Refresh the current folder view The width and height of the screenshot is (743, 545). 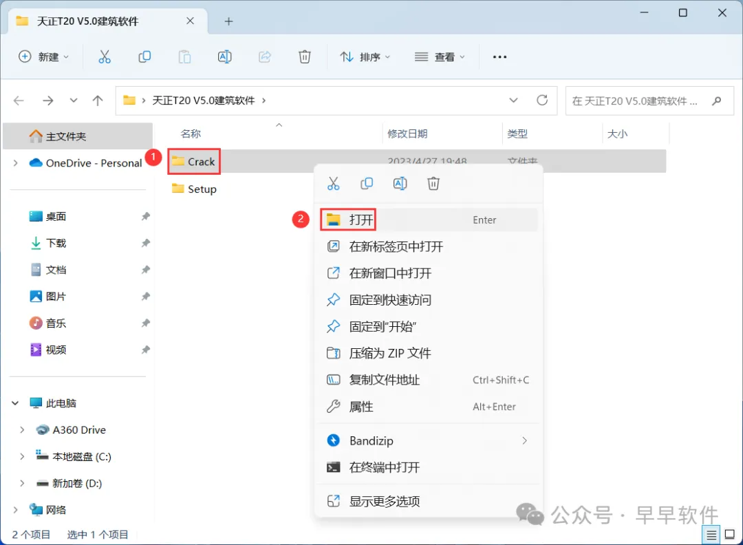(x=542, y=100)
